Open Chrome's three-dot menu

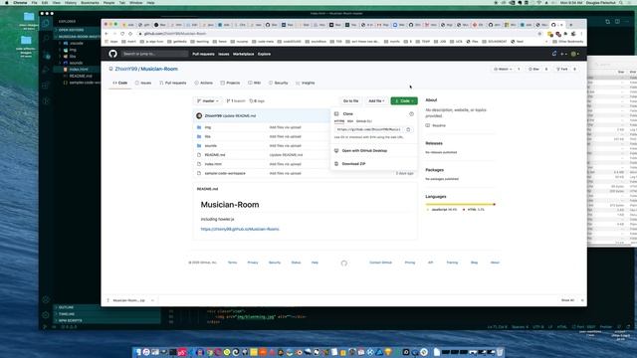click(x=581, y=34)
